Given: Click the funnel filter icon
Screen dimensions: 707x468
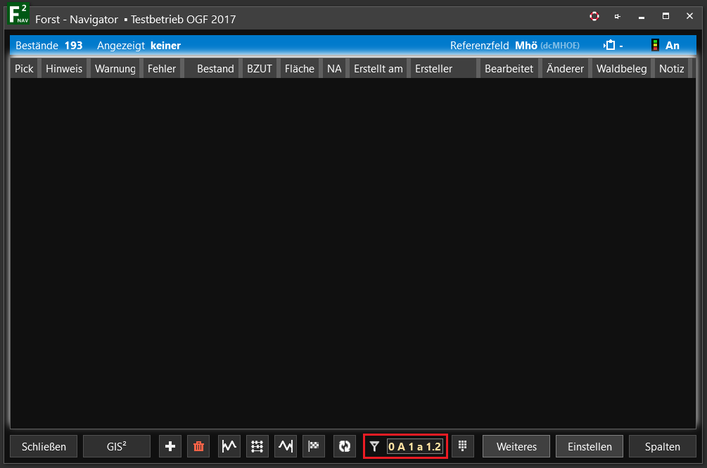Looking at the screenshot, I should point(374,446).
